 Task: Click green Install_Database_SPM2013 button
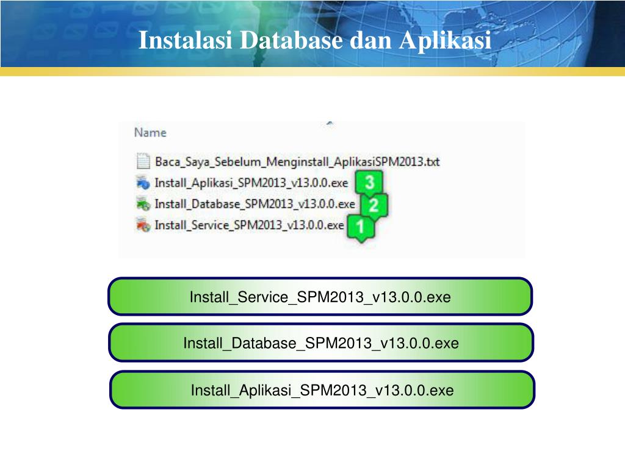pyautogui.click(x=321, y=342)
